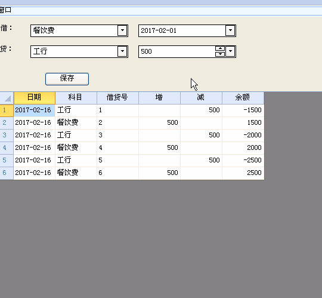Click the 余额 column header
Image resolution: width=322 pixels, height=298 pixels.
[243, 98]
